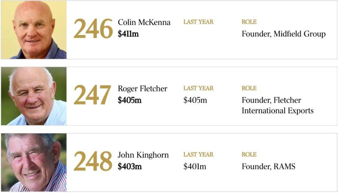Select the LAST YEAR value $401m
Screen dimensions: 338x193
pyautogui.click(x=195, y=166)
